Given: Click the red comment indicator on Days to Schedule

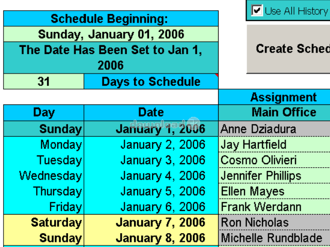Looking at the screenshot, I should coord(217,75).
